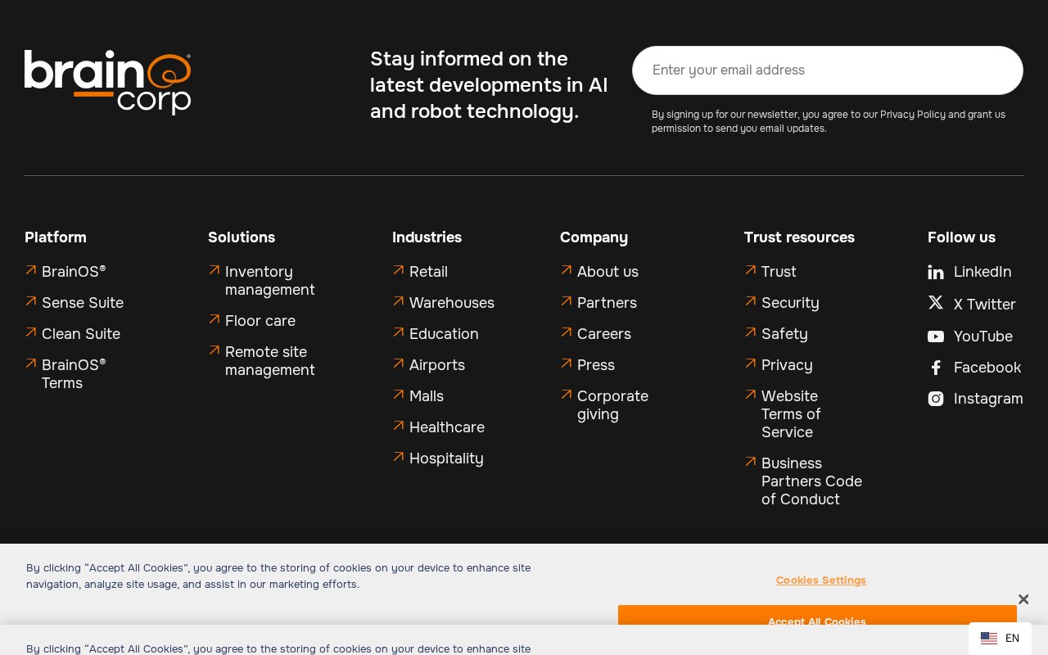Click the Solutions column heading

(242, 237)
